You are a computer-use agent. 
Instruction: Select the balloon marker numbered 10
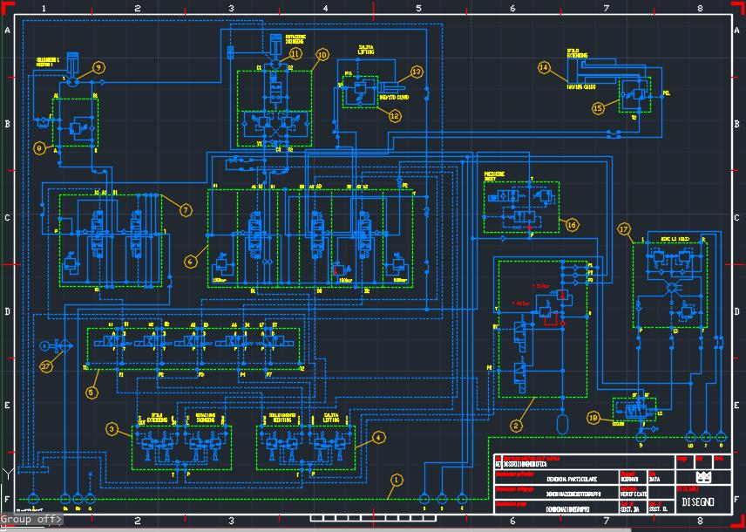pyautogui.click(x=322, y=54)
